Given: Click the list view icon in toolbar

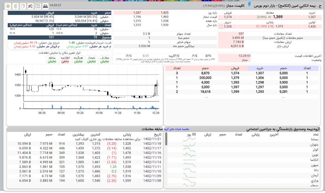Looking at the screenshot, I should 38,6.
